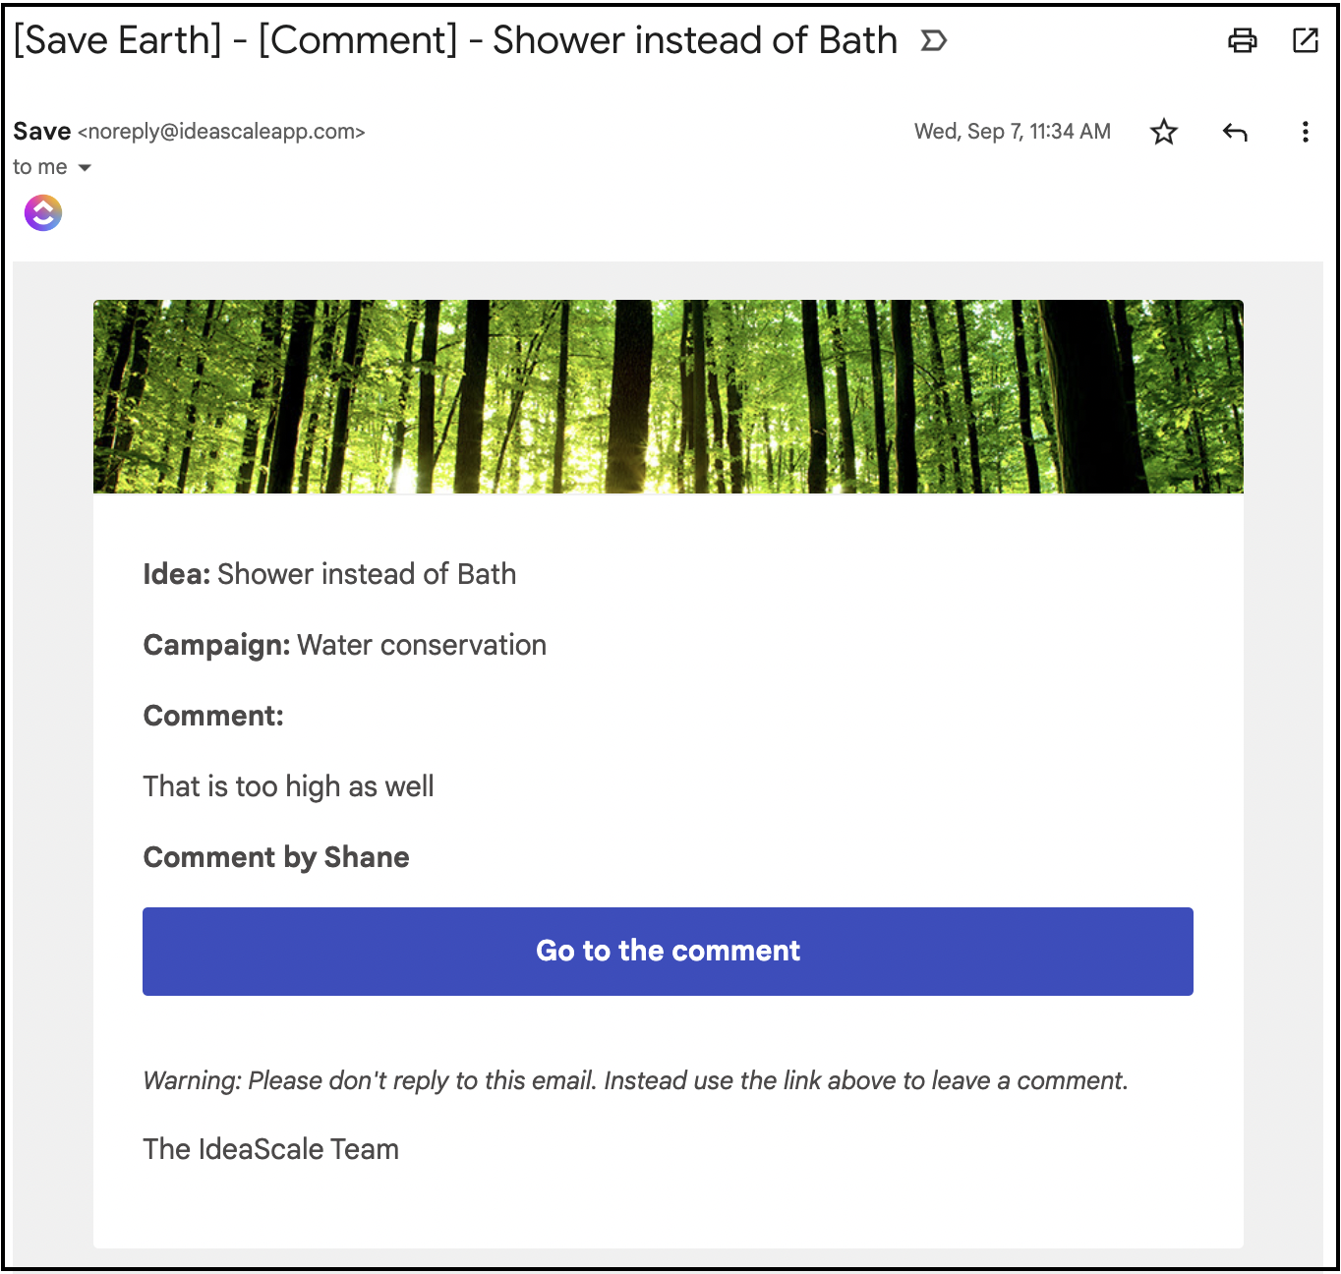1341x1274 pixels.
Task: Expand the 'to me' recipient details arrow
Action: [85, 168]
